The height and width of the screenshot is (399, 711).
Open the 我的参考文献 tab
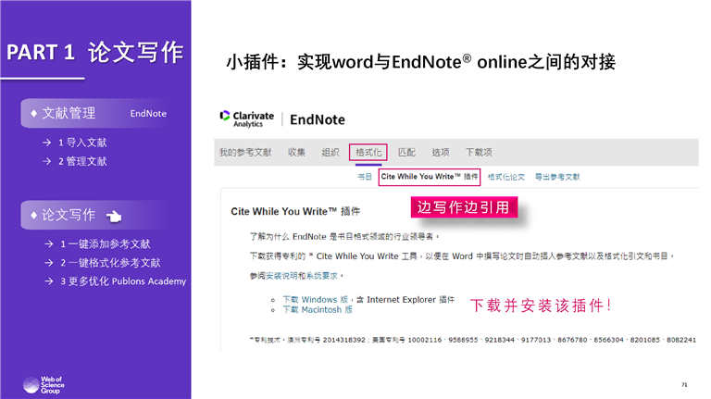245,153
